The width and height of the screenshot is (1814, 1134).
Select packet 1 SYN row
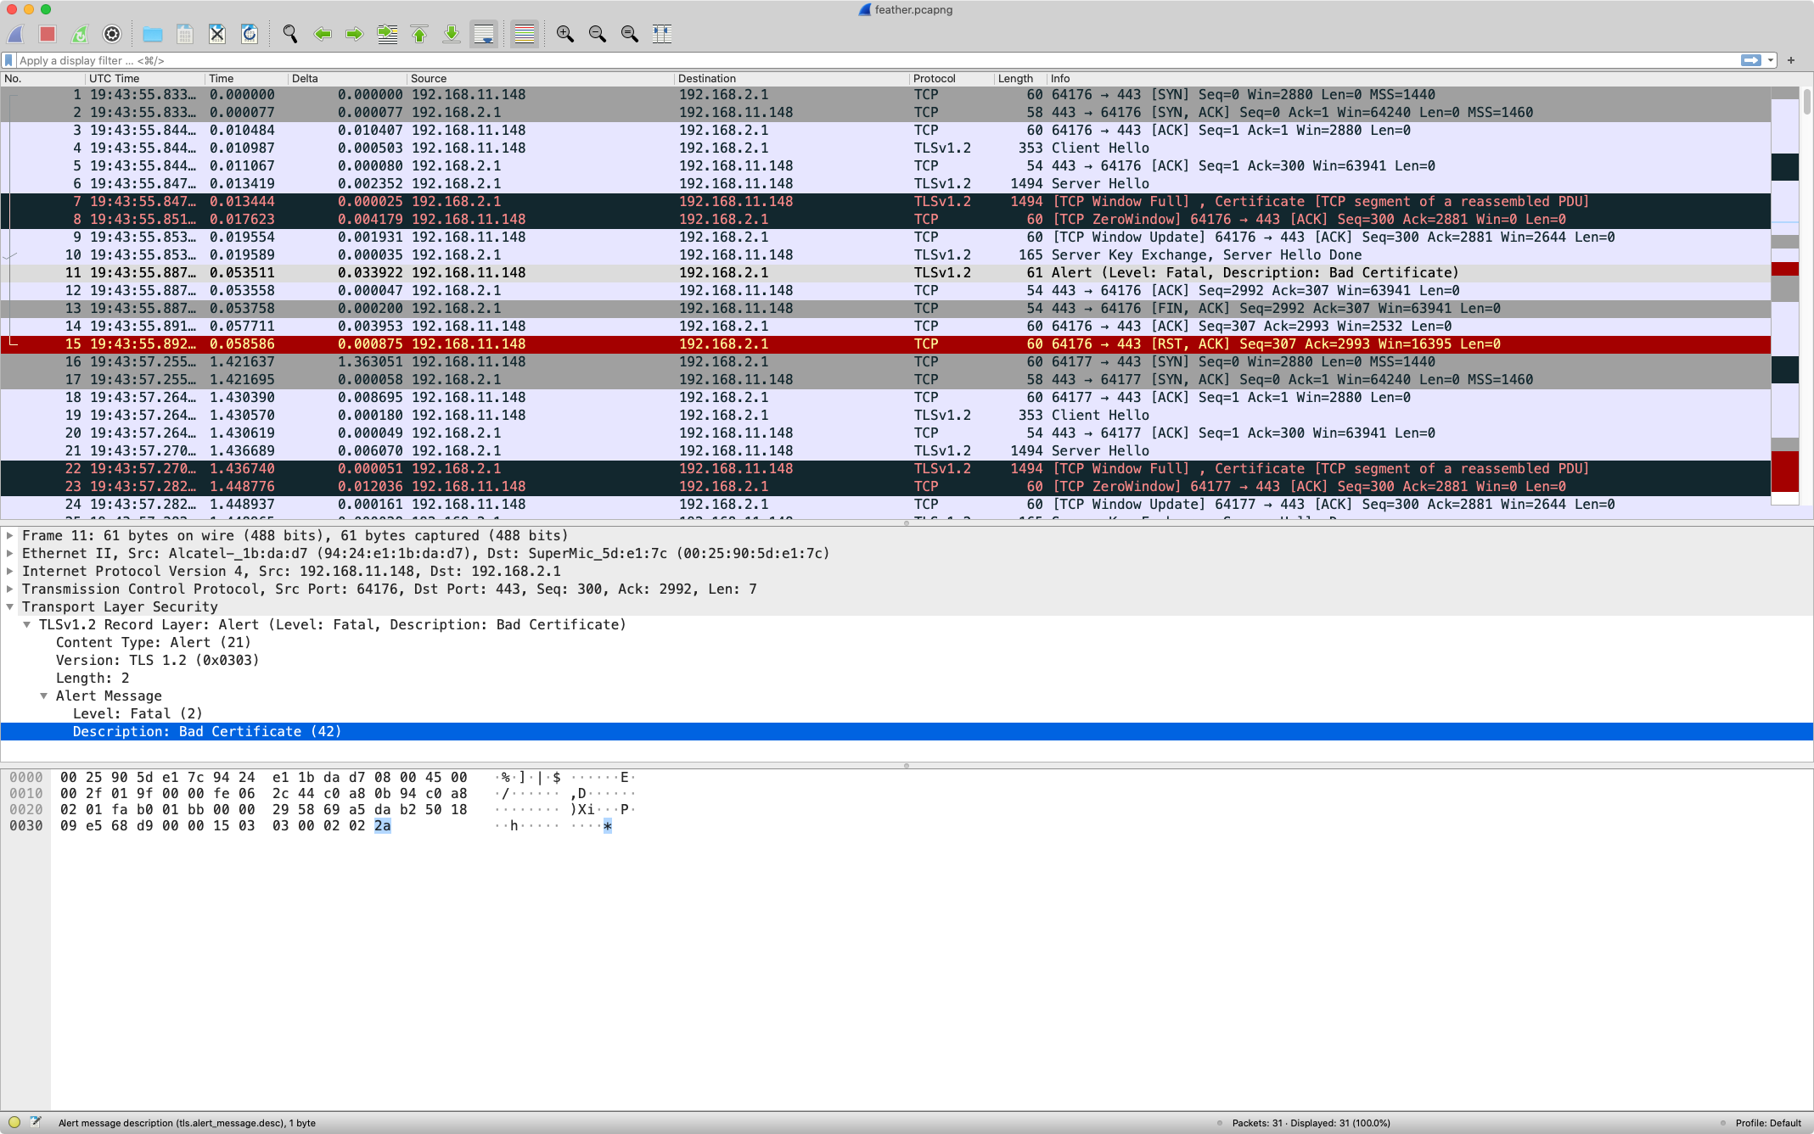(885, 95)
